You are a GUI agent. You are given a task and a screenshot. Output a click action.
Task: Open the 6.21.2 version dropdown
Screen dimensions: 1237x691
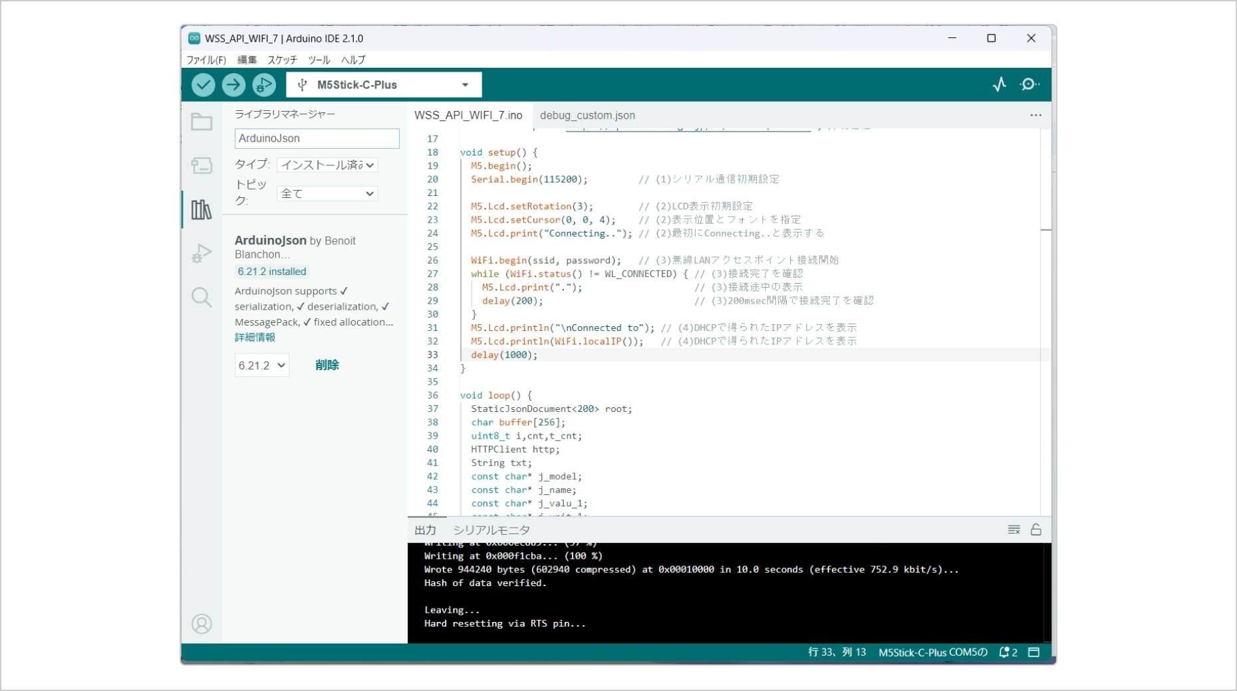[x=262, y=365]
